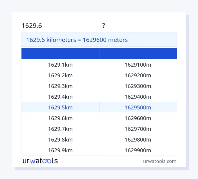Select the 1629.3km cell
Image resolution: width=198 pixels, height=179 pixels.
pos(60,86)
